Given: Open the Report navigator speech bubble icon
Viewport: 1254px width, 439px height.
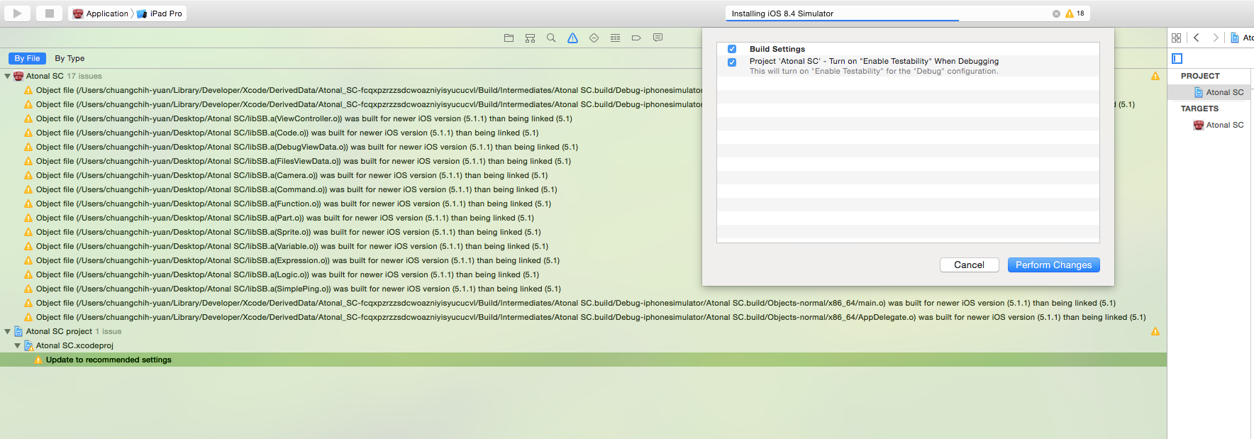Looking at the screenshot, I should tap(657, 38).
